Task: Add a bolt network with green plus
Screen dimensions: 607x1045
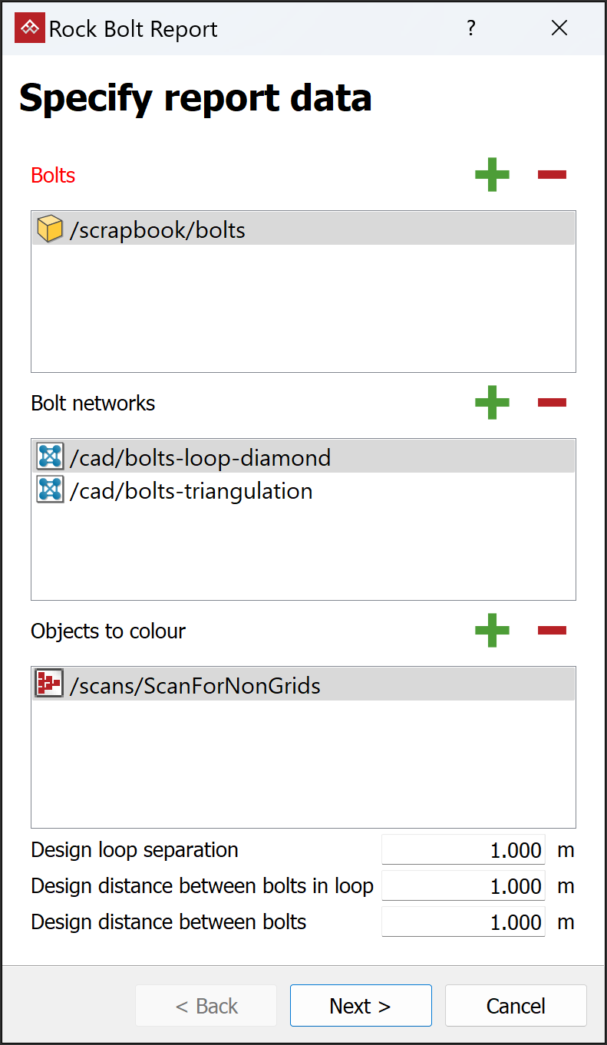Action: (x=492, y=403)
